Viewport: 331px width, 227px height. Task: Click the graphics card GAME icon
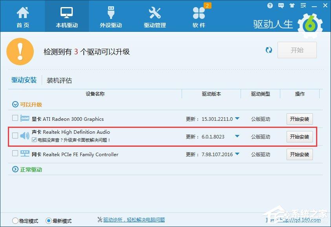[x=25, y=118]
